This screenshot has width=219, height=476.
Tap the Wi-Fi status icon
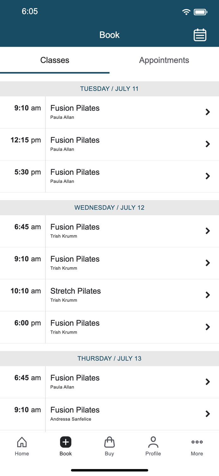[186, 11]
